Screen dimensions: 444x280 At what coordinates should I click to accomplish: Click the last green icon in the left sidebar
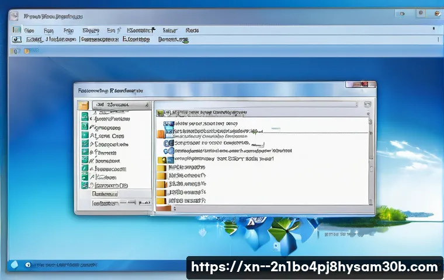[x=85, y=185]
